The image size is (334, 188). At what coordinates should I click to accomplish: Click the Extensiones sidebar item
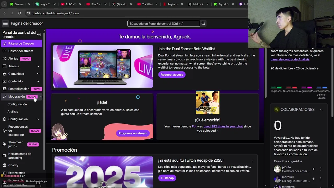coord(17,173)
